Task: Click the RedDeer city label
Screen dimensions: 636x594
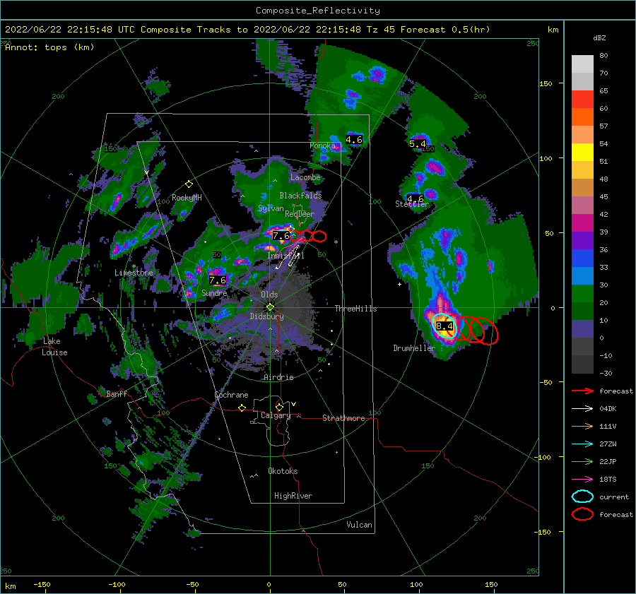Action: coord(300,214)
